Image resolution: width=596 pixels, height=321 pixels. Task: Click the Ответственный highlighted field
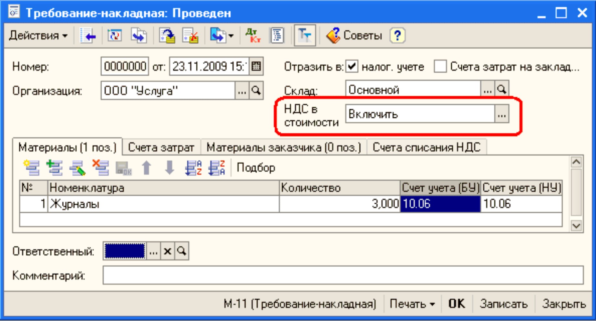125,251
